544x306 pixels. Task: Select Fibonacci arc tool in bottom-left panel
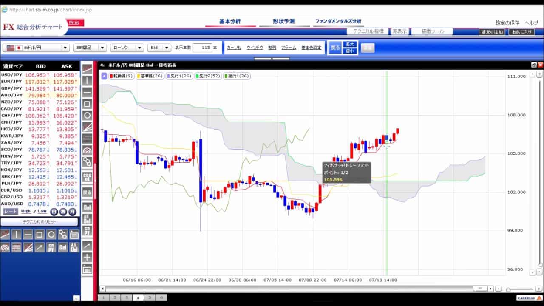[x=5, y=247]
